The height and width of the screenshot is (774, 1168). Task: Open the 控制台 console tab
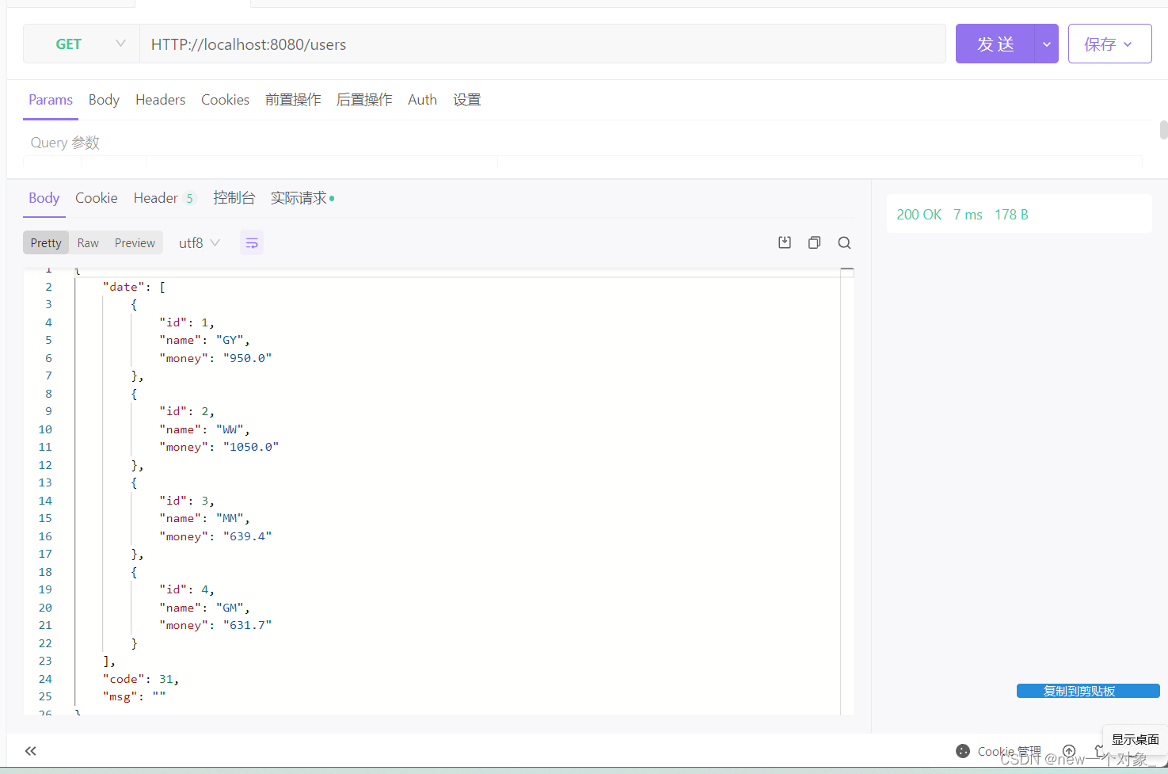pos(234,198)
